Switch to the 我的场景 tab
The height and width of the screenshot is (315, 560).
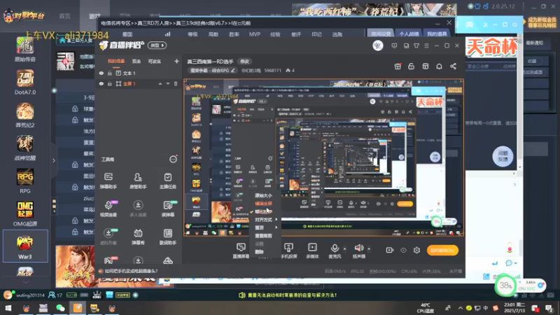(116, 62)
